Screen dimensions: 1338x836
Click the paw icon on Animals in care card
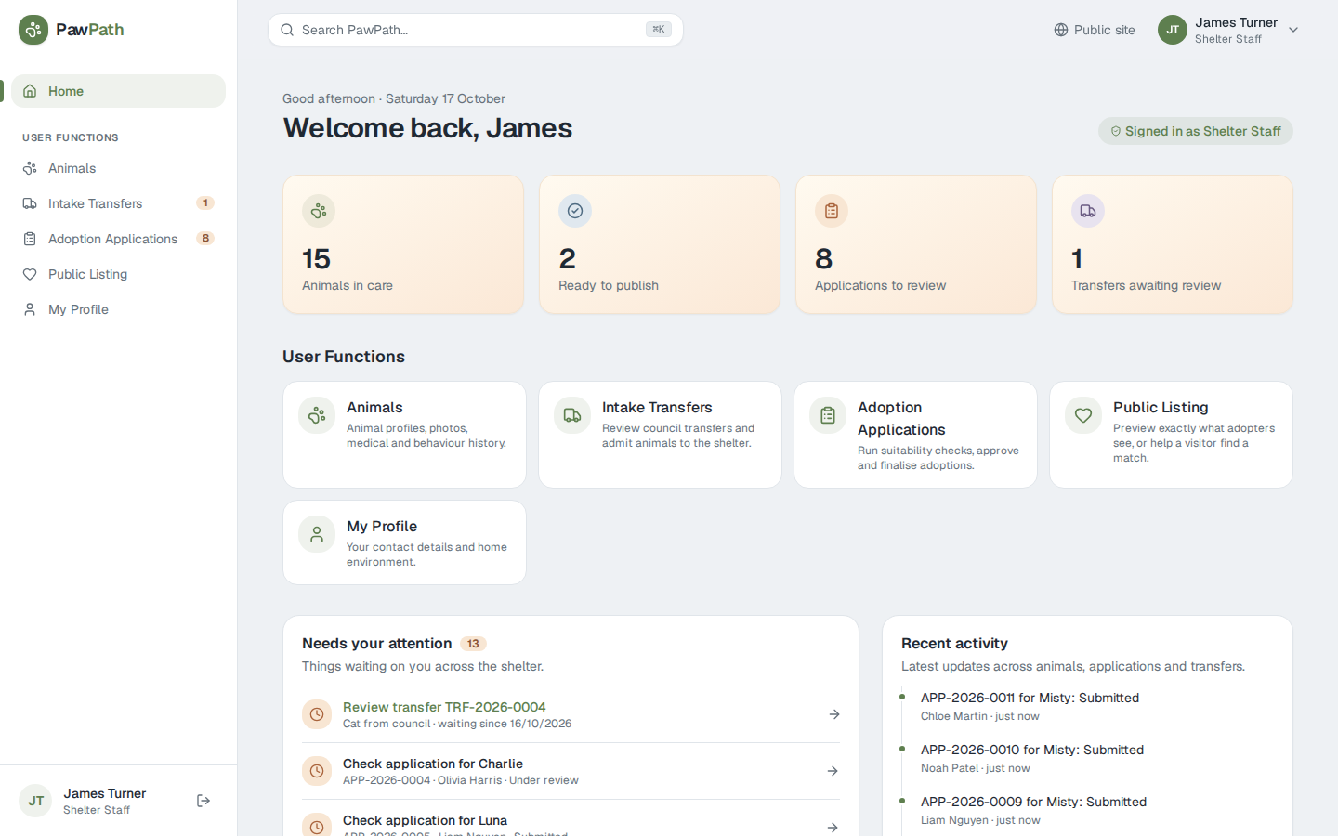(x=319, y=211)
